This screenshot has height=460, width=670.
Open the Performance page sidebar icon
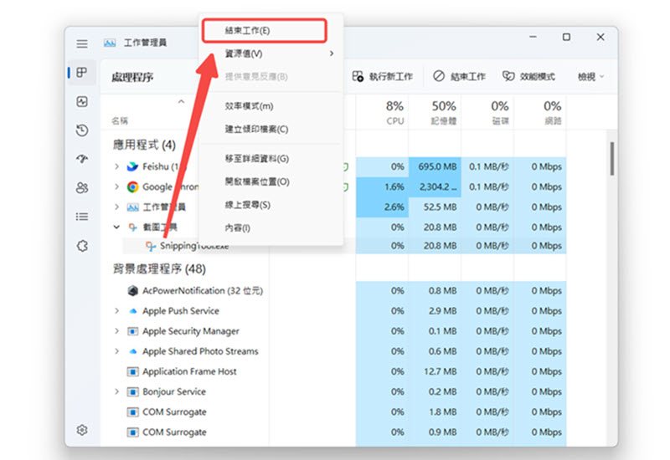point(82,101)
